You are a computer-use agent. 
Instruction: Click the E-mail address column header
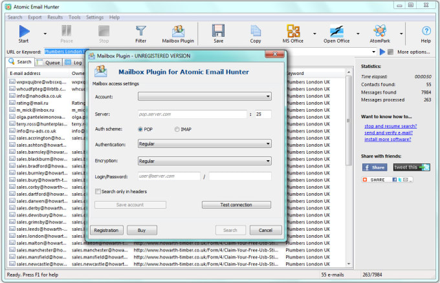(x=38, y=74)
